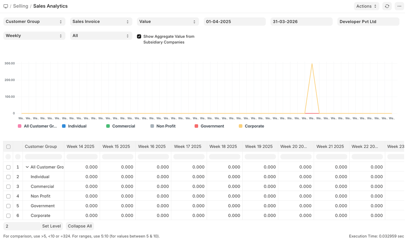Click the Set Level button
Viewport: 405px width, 246px height.
[51, 226]
